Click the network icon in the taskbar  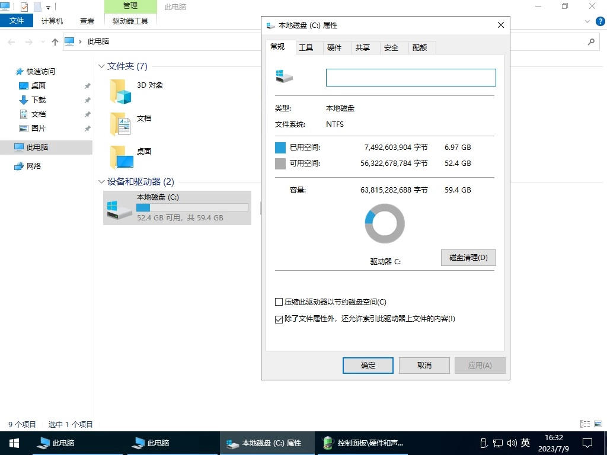498,443
